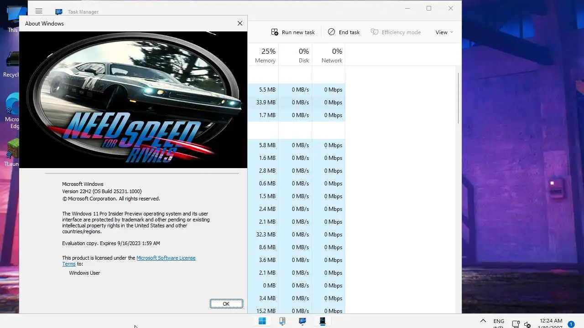Open the View dropdown in Task Manager
Image resolution: width=584 pixels, height=328 pixels.
click(x=444, y=32)
